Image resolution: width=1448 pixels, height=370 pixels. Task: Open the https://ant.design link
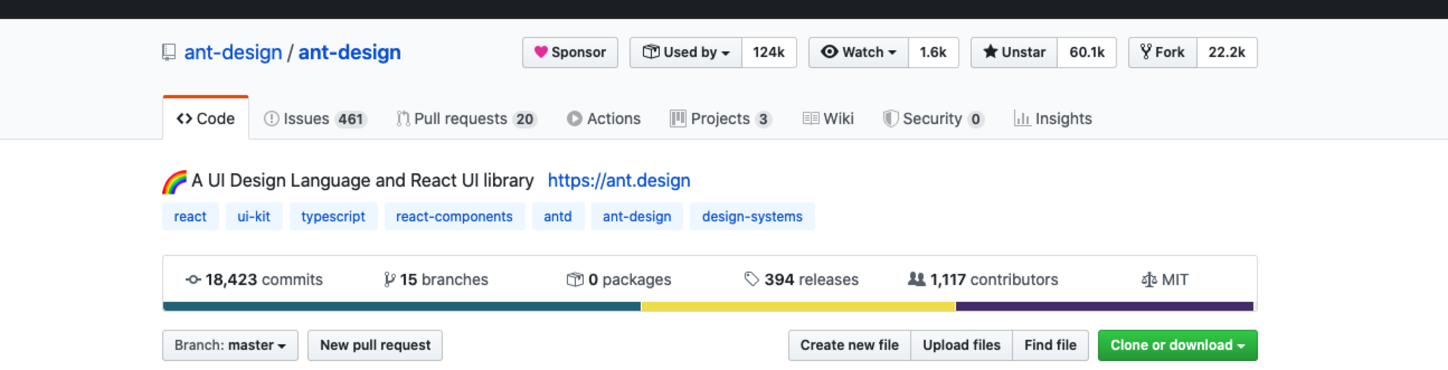(619, 181)
